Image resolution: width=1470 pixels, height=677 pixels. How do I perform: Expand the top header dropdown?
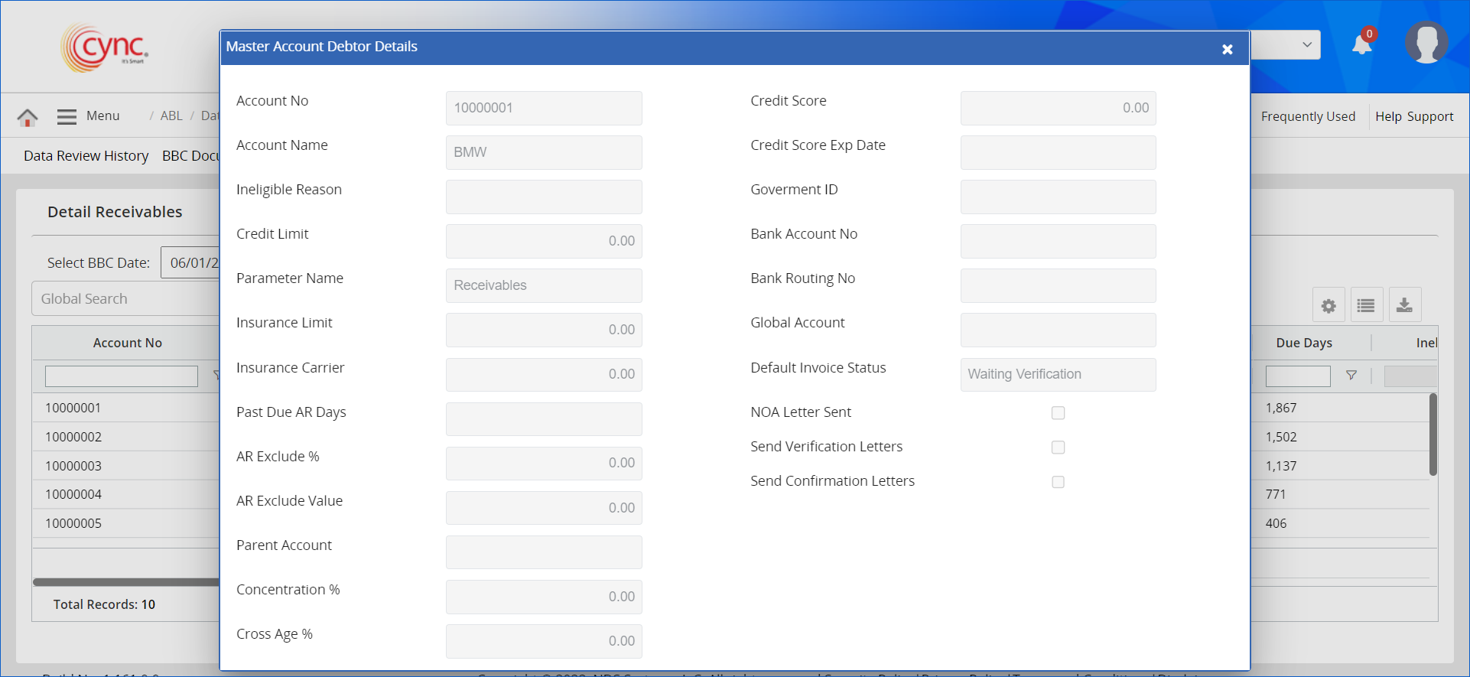1306,45
